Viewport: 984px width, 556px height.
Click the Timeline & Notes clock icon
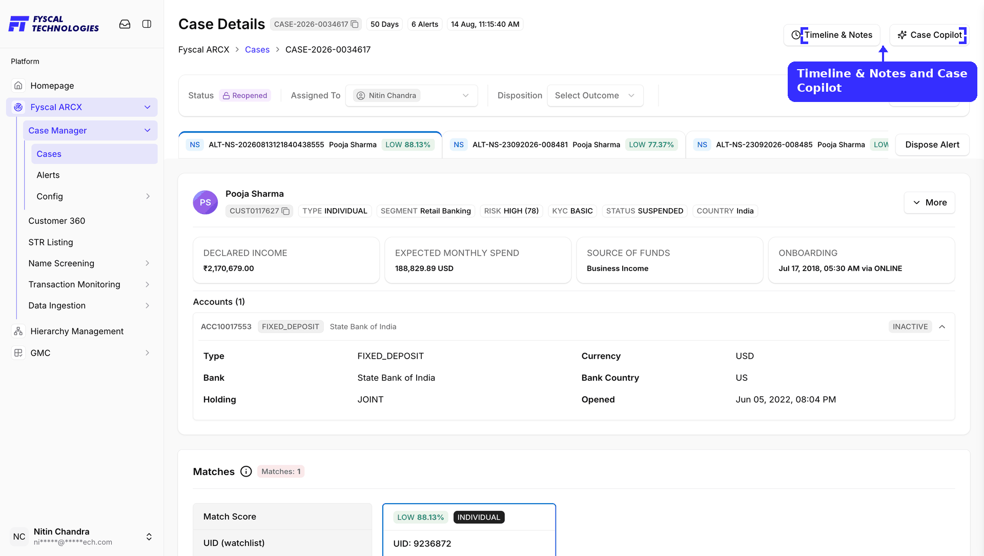click(x=796, y=35)
